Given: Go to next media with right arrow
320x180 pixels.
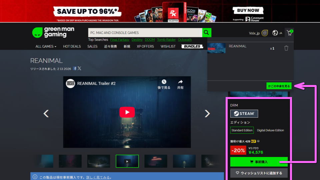Looking at the screenshot, I should click(x=207, y=114).
